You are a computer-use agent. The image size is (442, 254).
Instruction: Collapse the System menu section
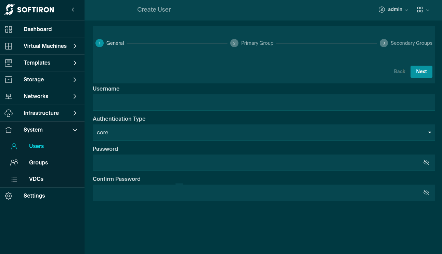(75, 130)
